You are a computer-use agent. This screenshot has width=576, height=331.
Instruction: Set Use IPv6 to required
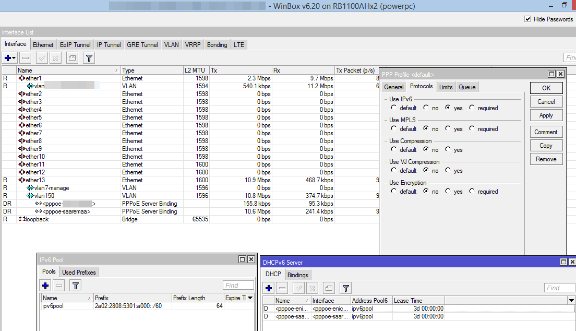[472, 108]
